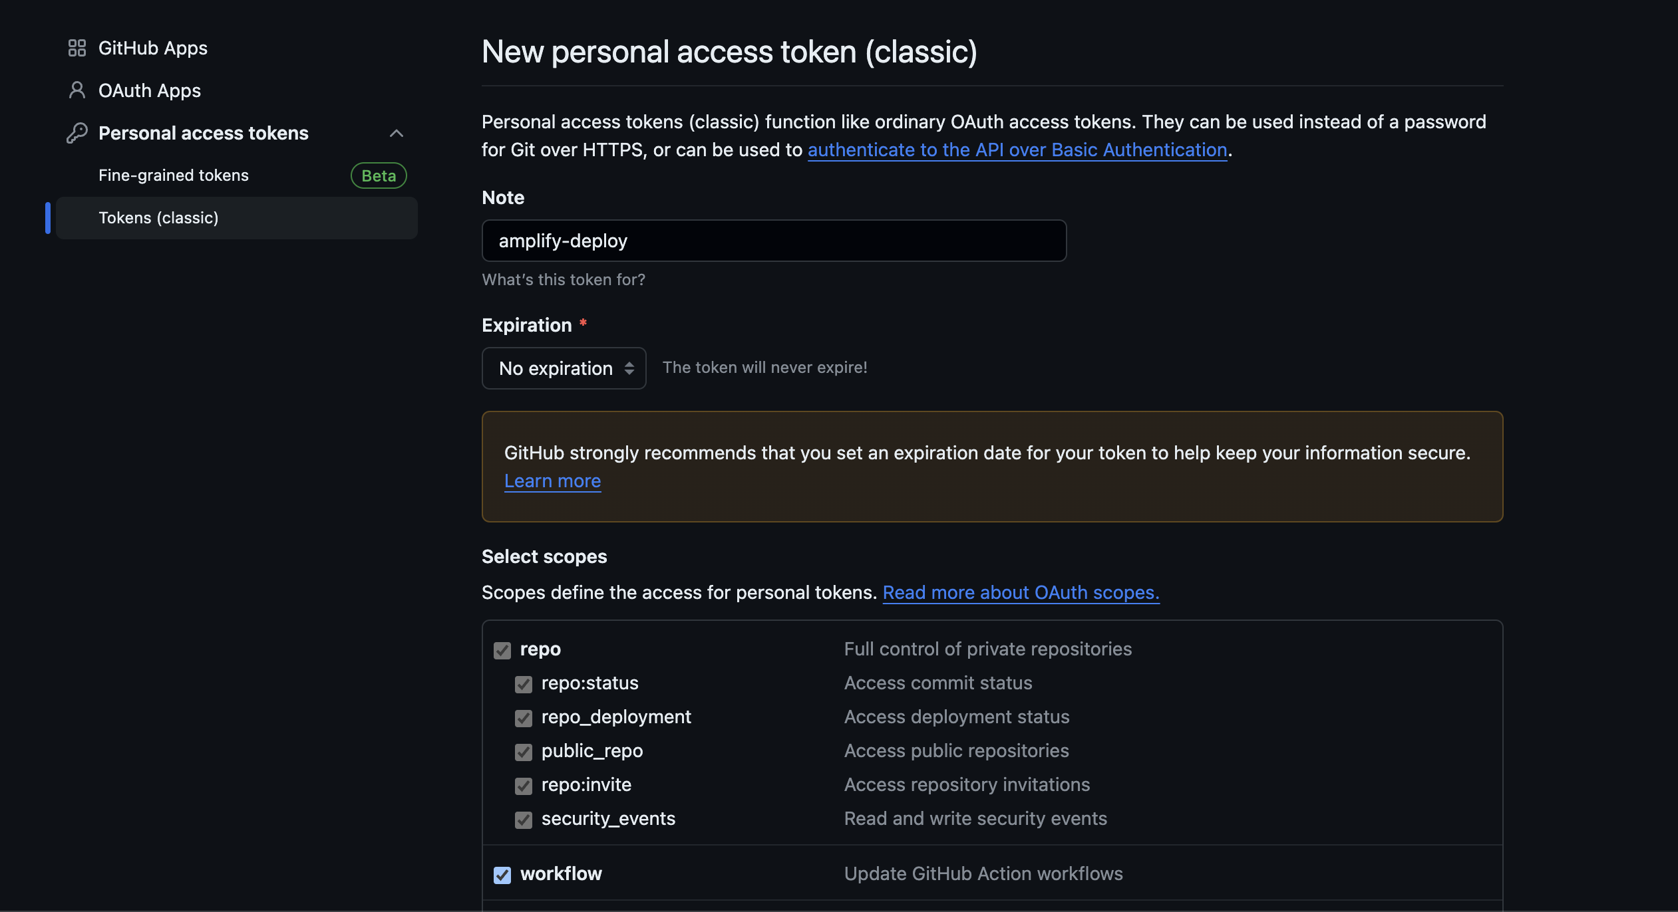Open Fine-grained tokens page
This screenshot has height=912, width=1678.
coord(174,175)
